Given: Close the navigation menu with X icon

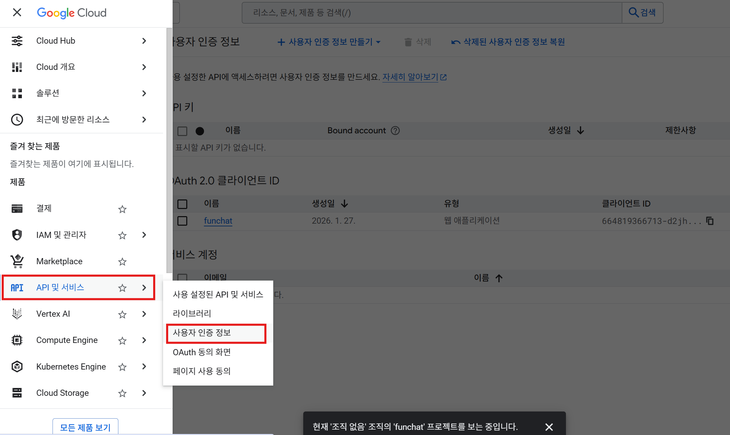Looking at the screenshot, I should tap(17, 13).
